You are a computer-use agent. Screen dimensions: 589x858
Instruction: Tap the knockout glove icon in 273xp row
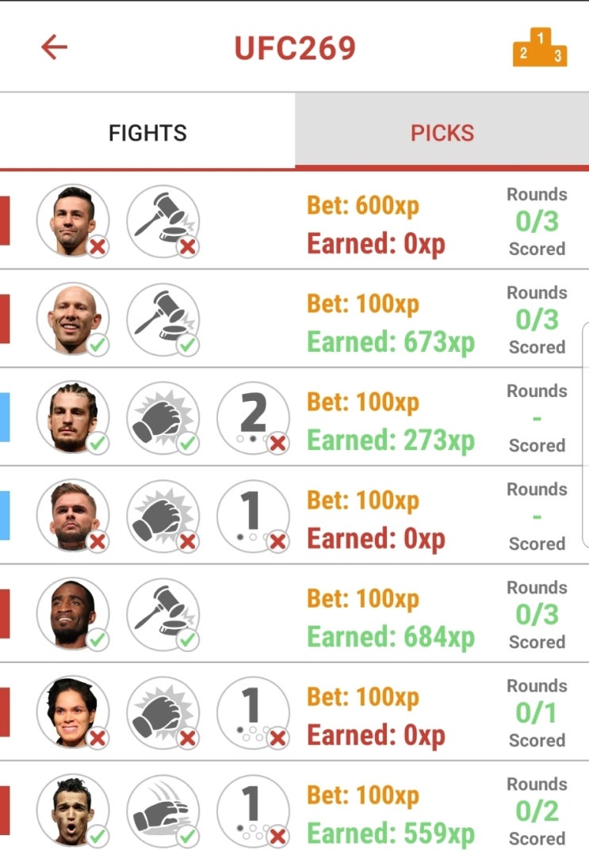click(163, 418)
